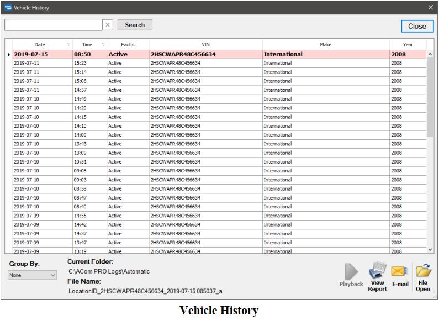Click the VIN column header

click(205, 45)
